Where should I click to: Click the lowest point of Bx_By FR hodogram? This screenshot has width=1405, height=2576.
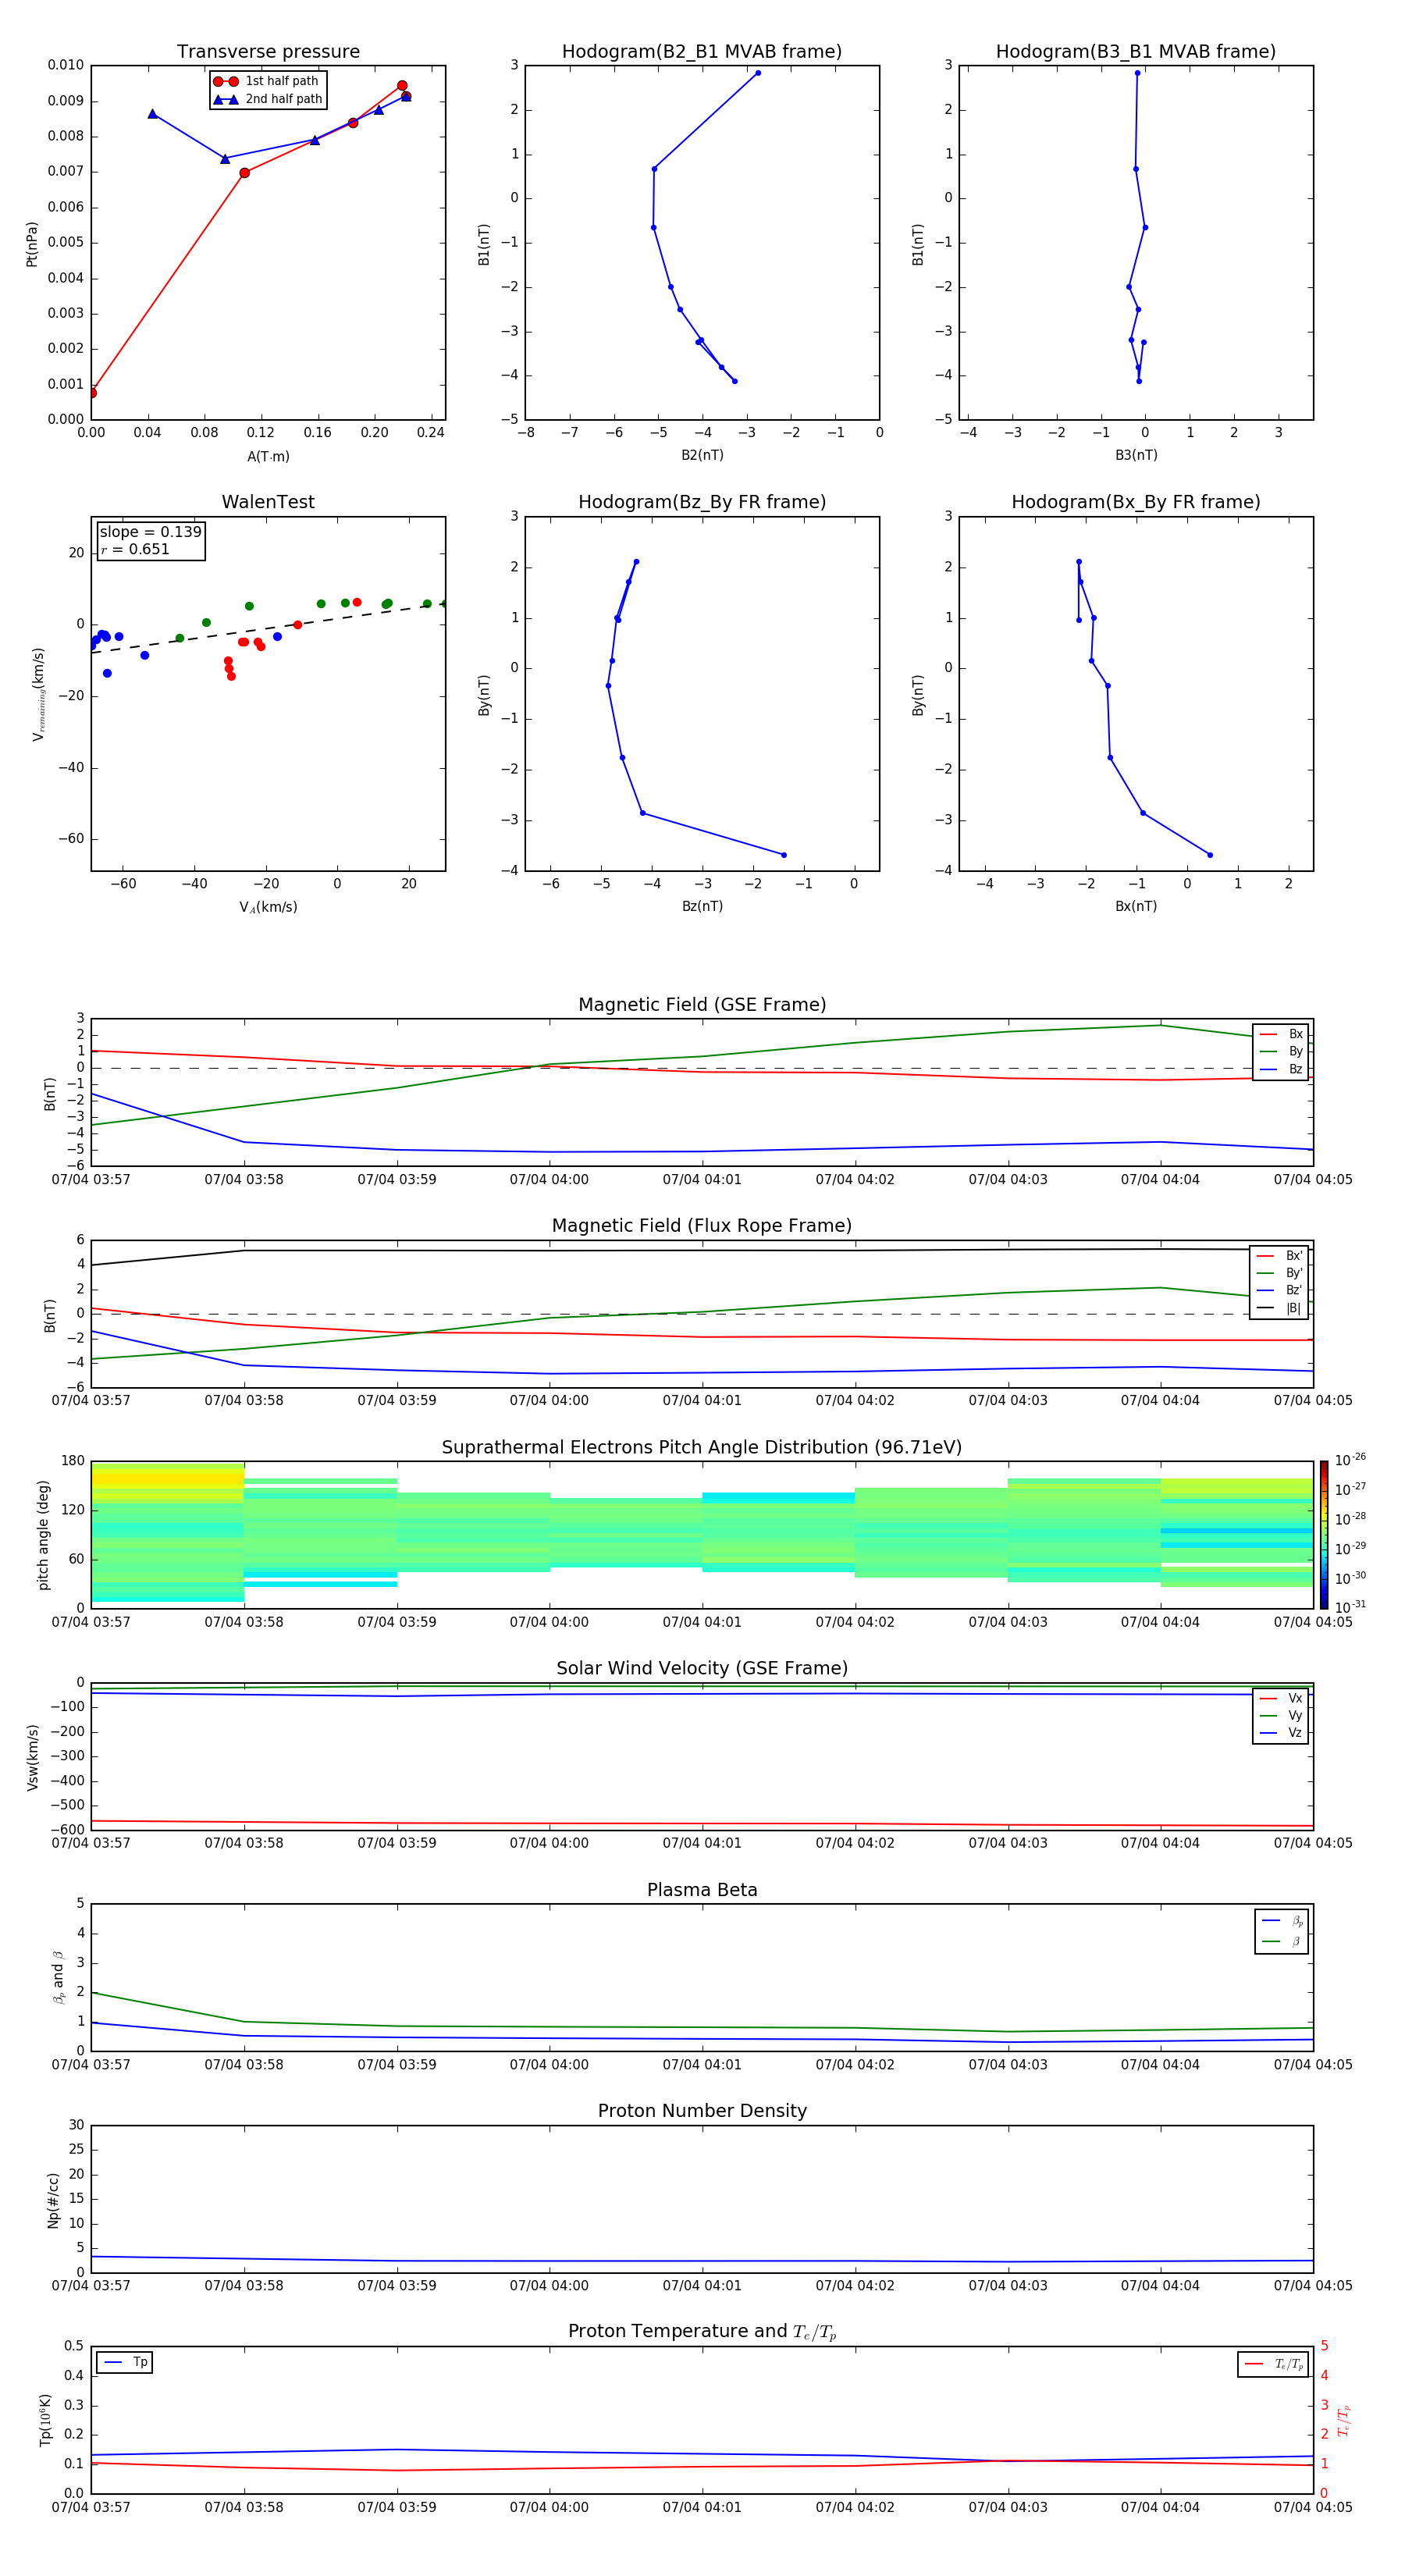pos(1210,855)
